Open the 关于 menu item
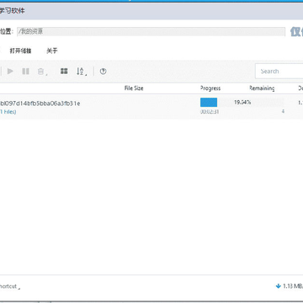 [x=52, y=50]
